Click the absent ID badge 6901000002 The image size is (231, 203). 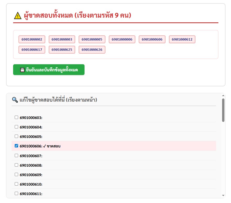32,39
